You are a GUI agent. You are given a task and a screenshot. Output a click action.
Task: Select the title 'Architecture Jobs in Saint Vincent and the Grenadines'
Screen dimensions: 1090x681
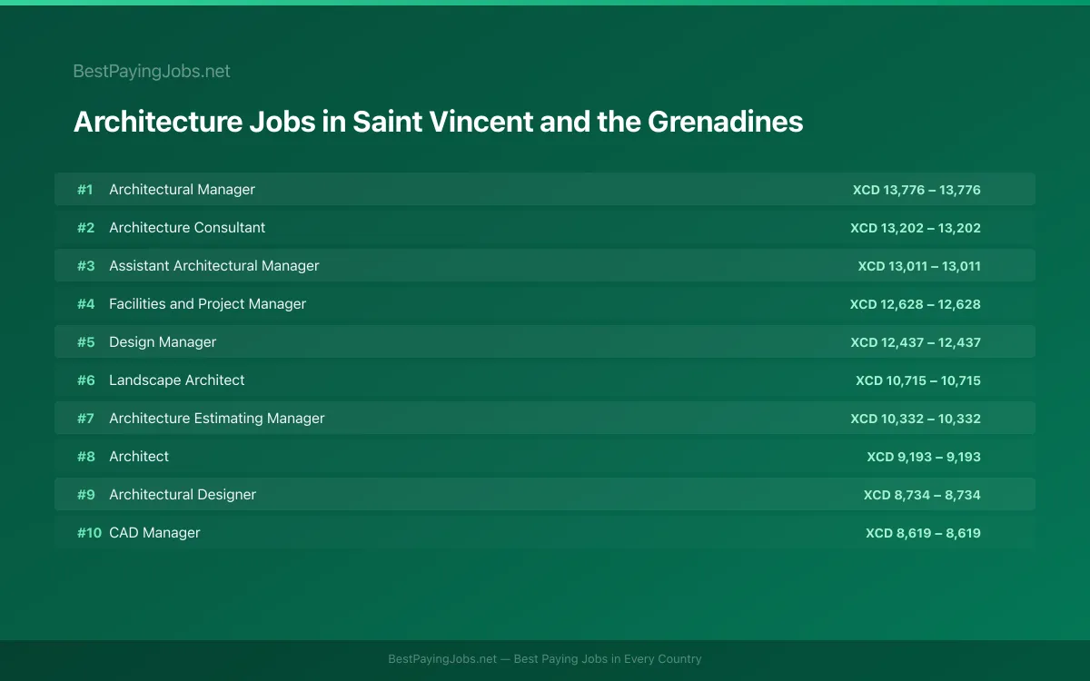(438, 122)
